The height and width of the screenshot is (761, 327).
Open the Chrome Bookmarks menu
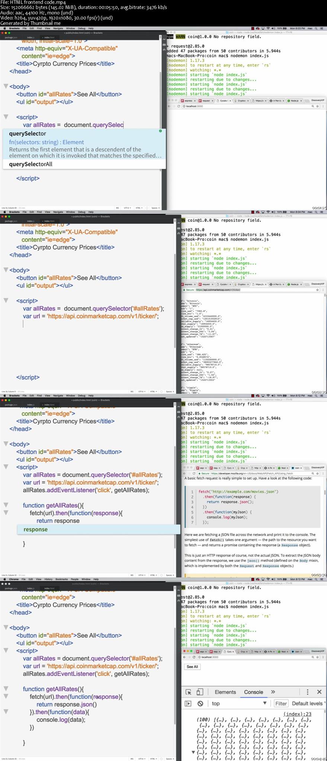point(61,579)
